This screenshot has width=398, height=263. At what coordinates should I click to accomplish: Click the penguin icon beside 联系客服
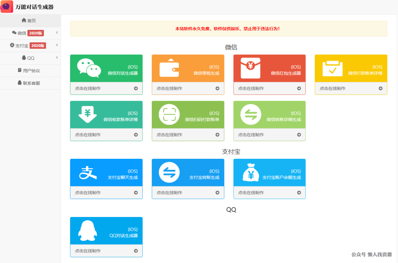click(20, 83)
